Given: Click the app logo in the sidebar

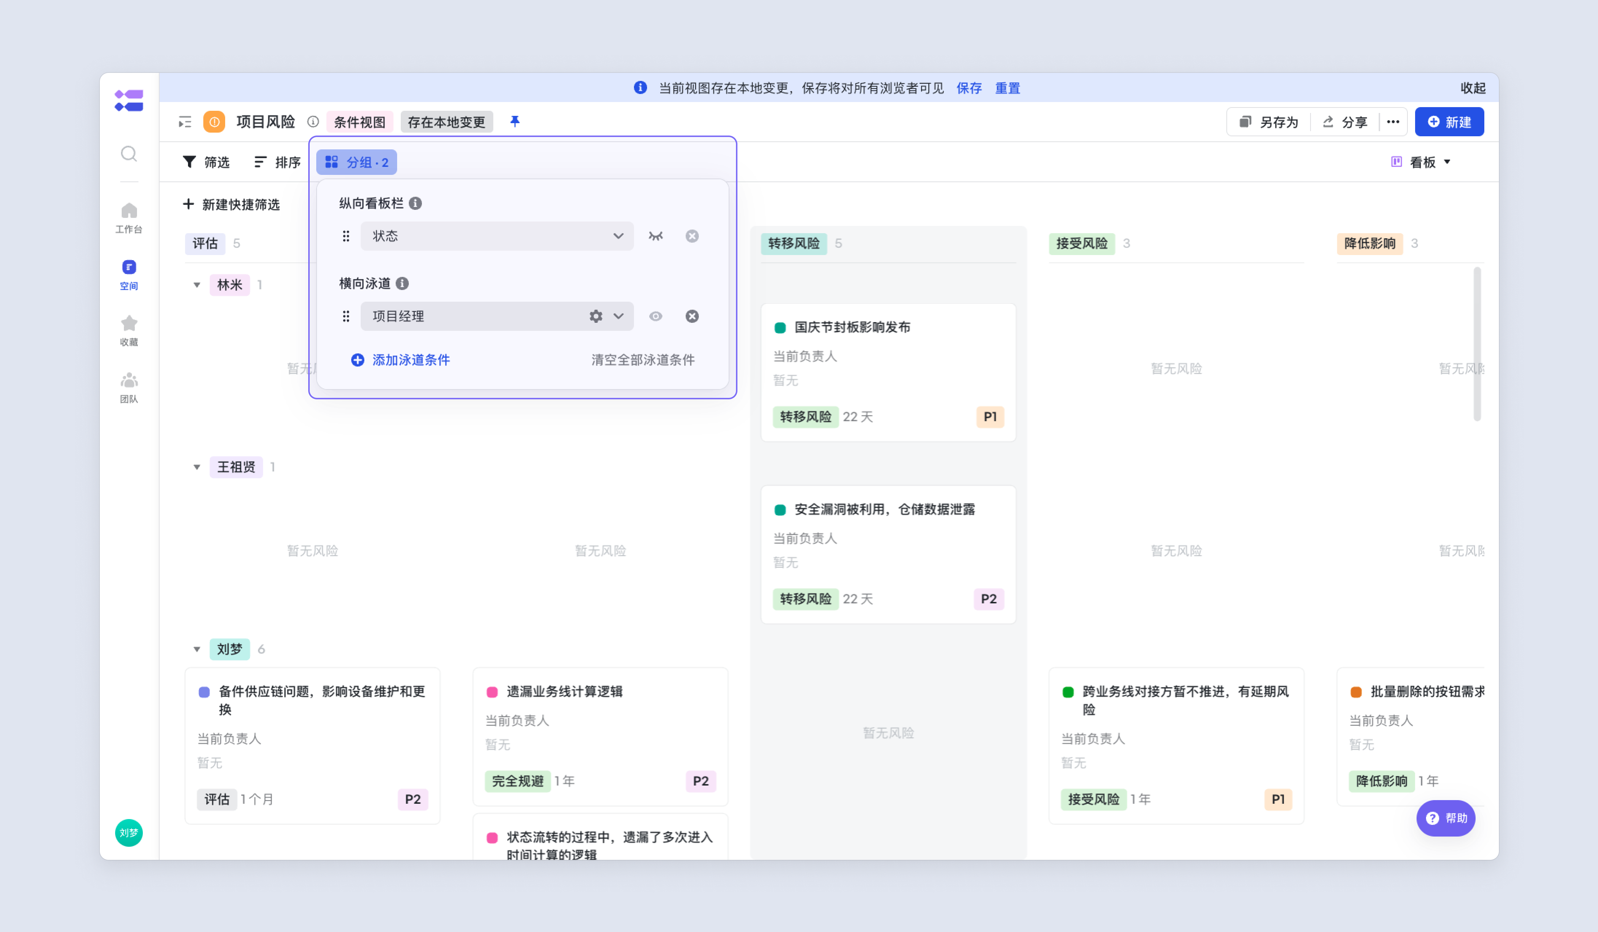Looking at the screenshot, I should click(129, 101).
